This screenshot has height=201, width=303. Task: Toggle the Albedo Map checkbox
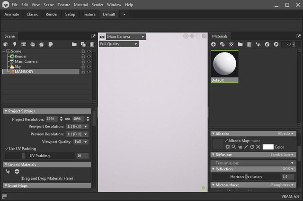coord(226,141)
